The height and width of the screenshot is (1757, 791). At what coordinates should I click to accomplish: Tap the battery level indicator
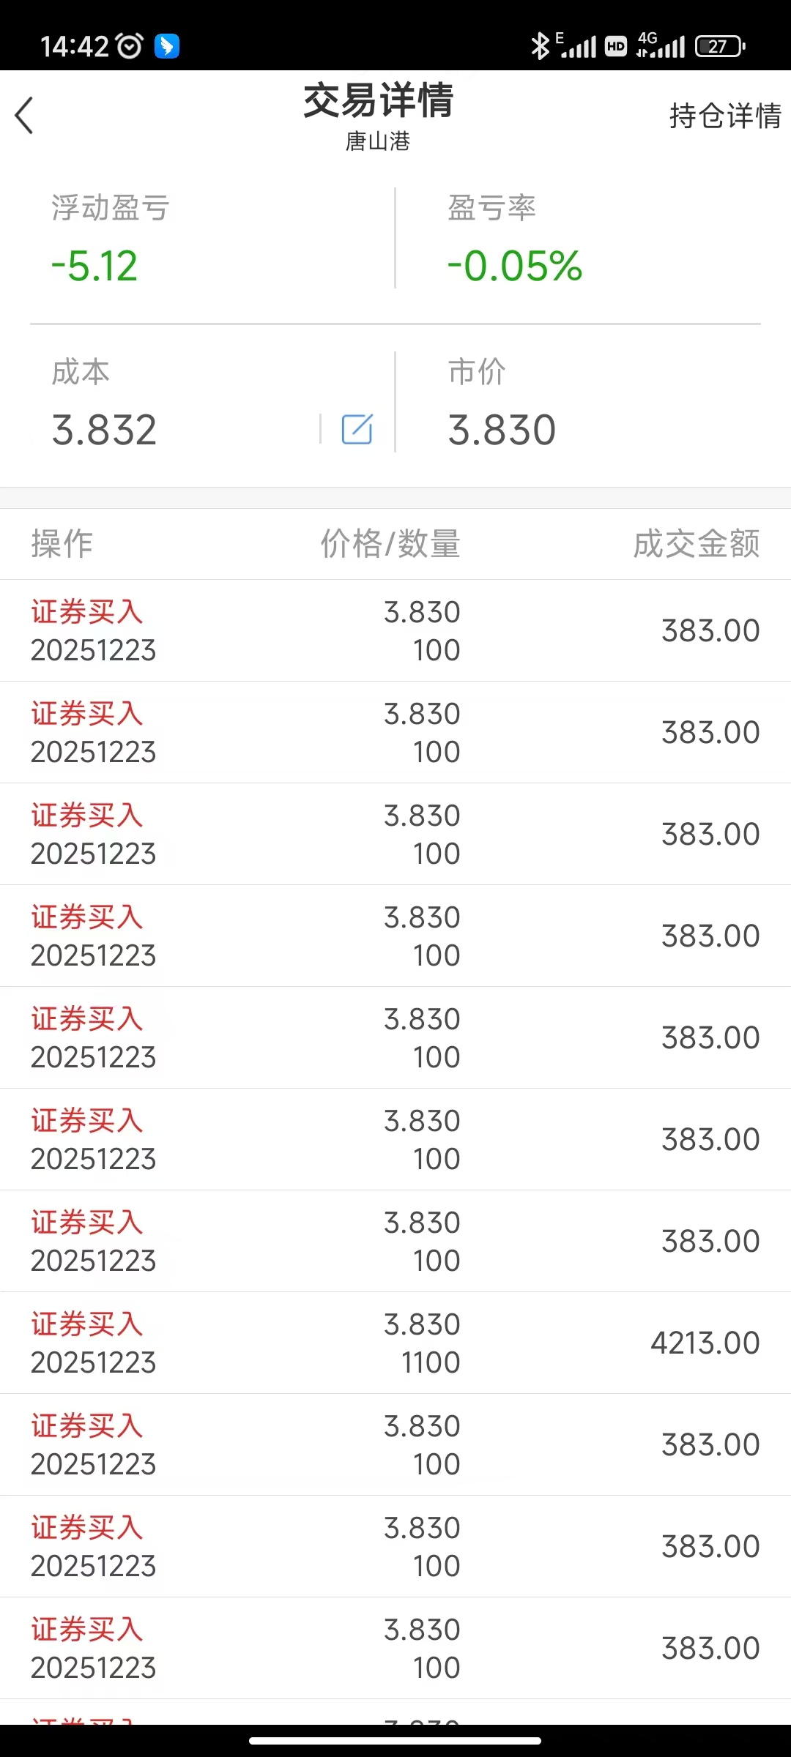coord(719,46)
